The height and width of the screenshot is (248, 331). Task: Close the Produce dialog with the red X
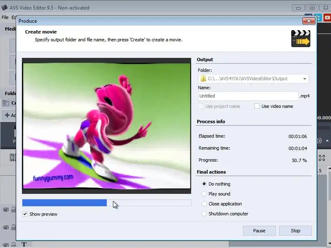click(309, 21)
